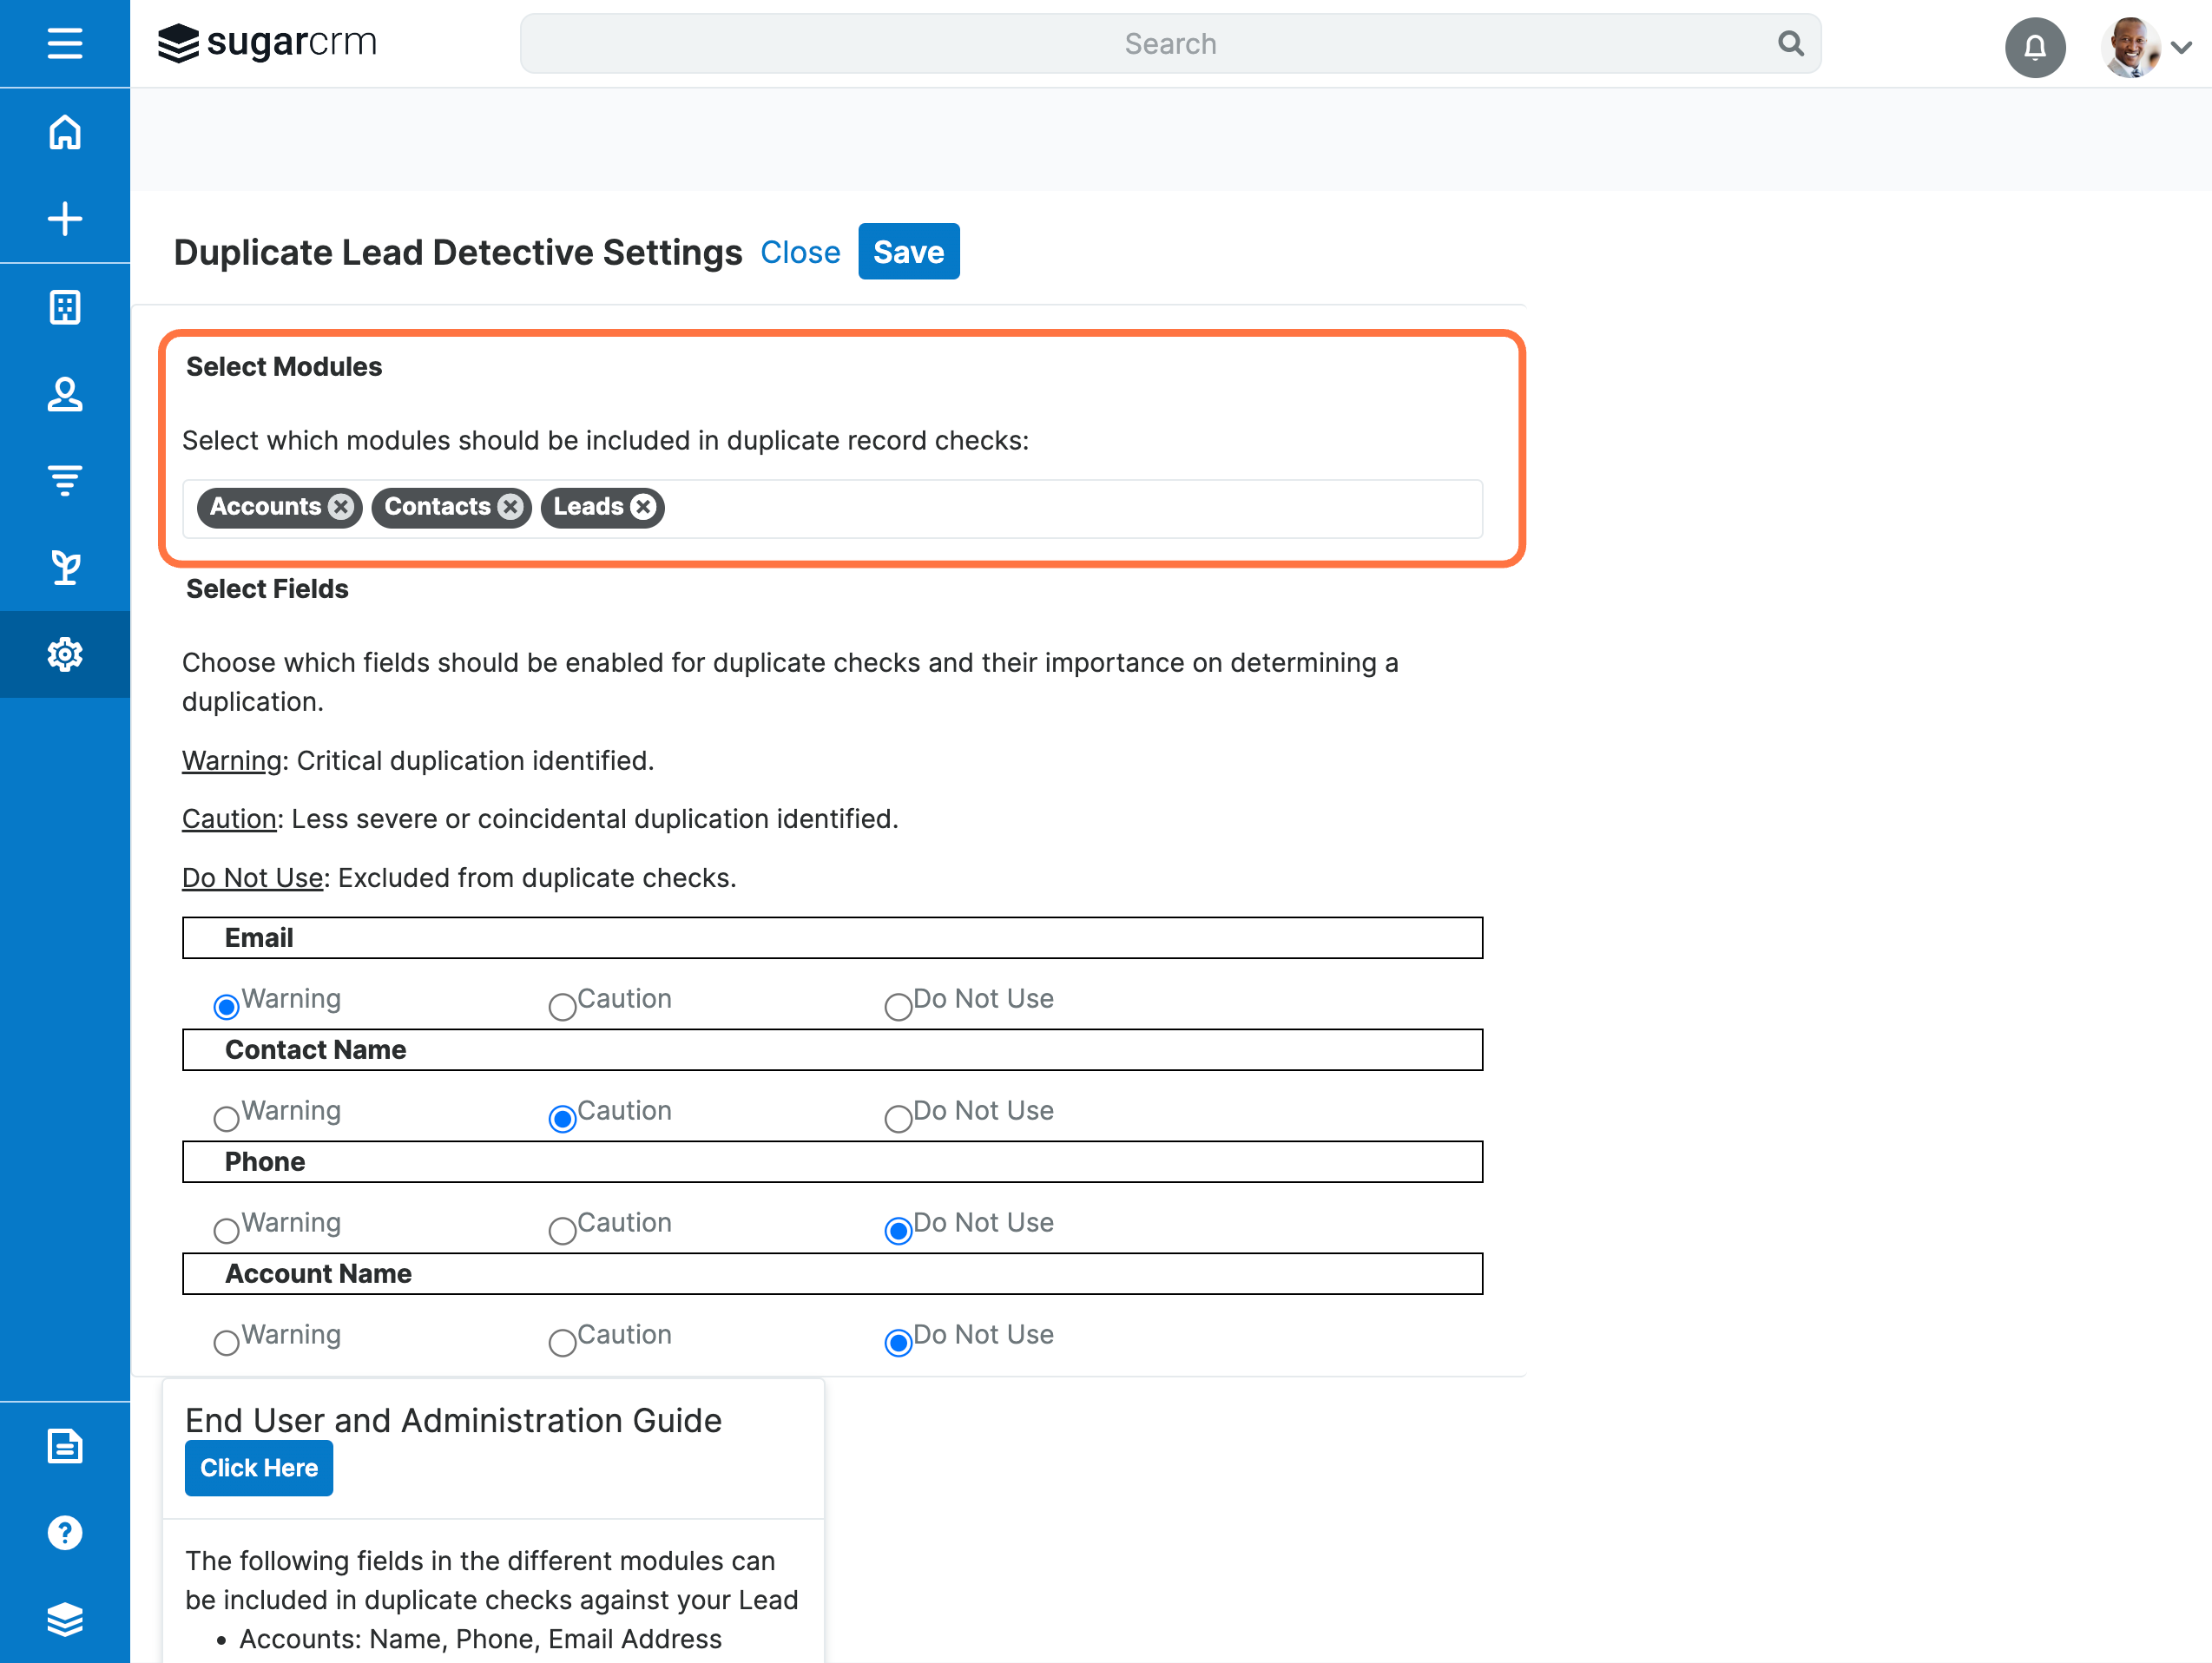Viewport: 2212px width, 1663px height.
Task: Remove Leads module tag
Action: click(644, 507)
